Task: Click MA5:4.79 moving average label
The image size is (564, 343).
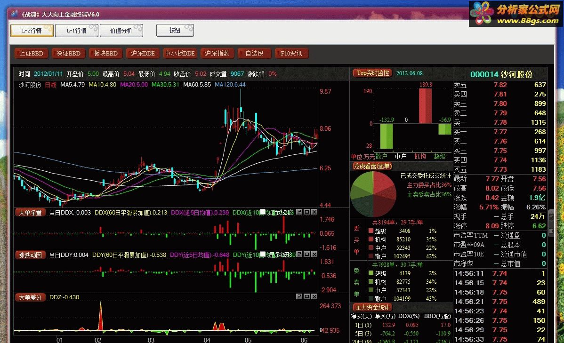Action: coord(73,85)
